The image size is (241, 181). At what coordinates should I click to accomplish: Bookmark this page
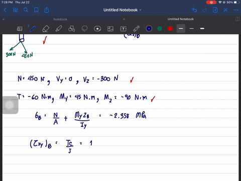point(36,10)
